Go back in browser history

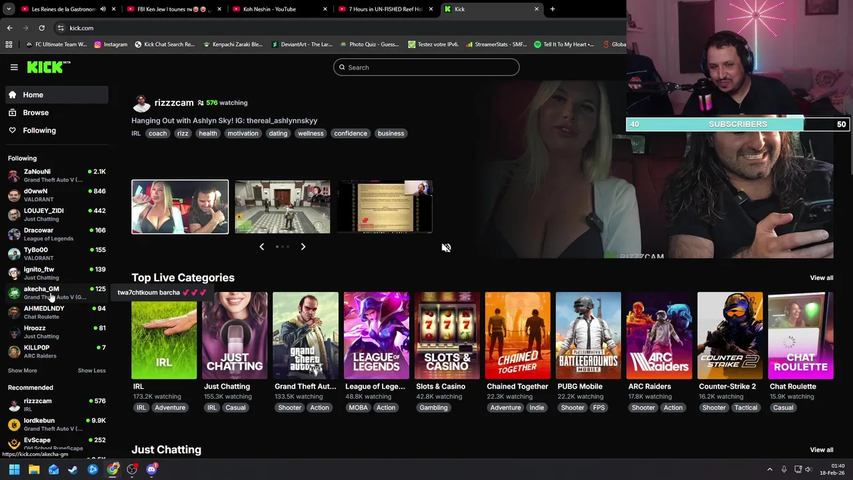[9, 28]
